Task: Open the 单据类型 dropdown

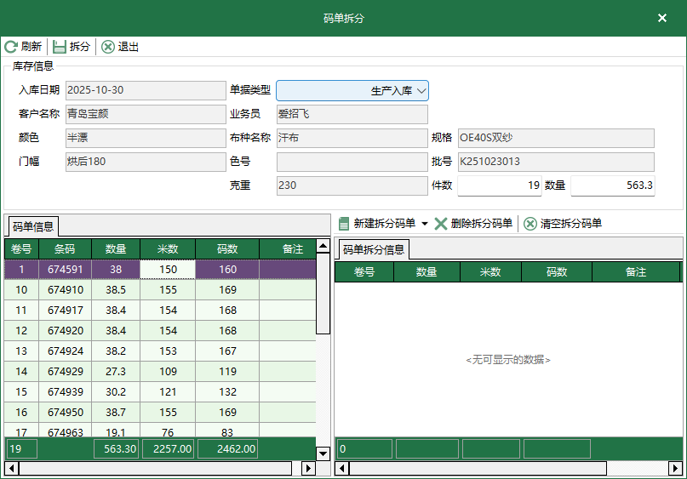Action: 421,90
